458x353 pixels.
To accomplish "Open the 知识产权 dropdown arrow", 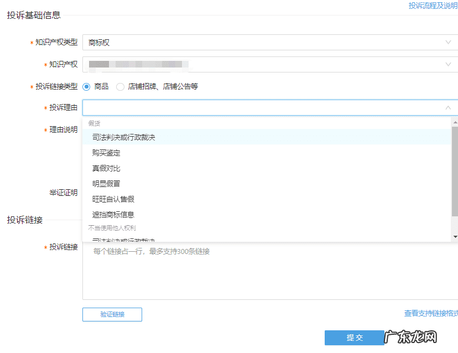I will [x=448, y=64].
